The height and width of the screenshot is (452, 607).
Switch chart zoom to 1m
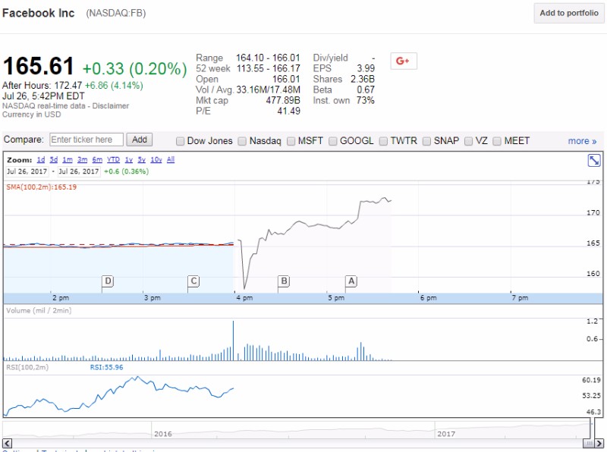tap(68, 159)
